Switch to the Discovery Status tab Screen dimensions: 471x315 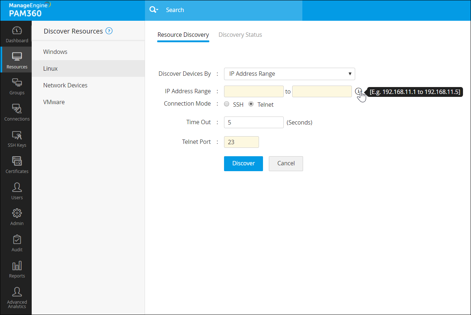(240, 35)
